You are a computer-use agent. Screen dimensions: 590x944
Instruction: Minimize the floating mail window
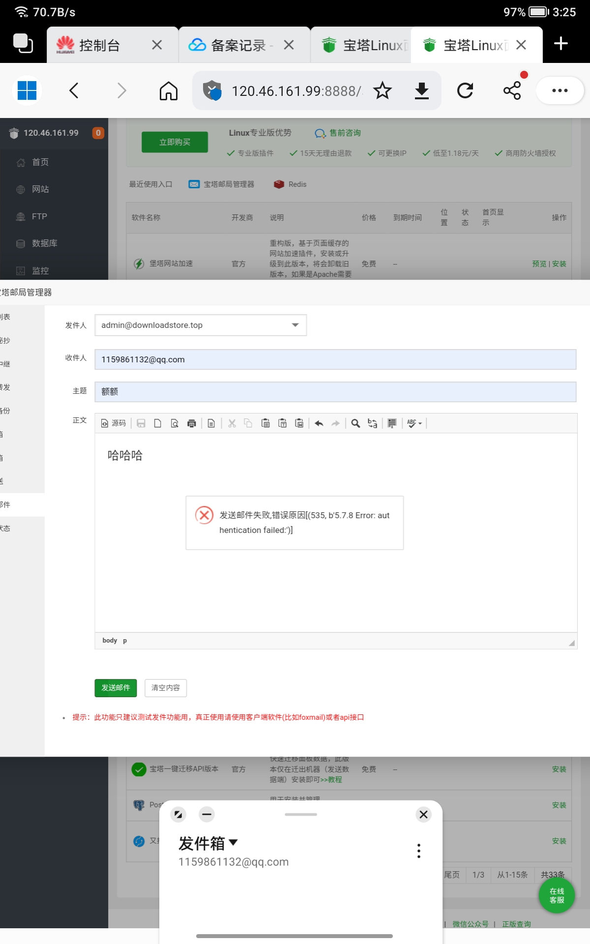207,815
